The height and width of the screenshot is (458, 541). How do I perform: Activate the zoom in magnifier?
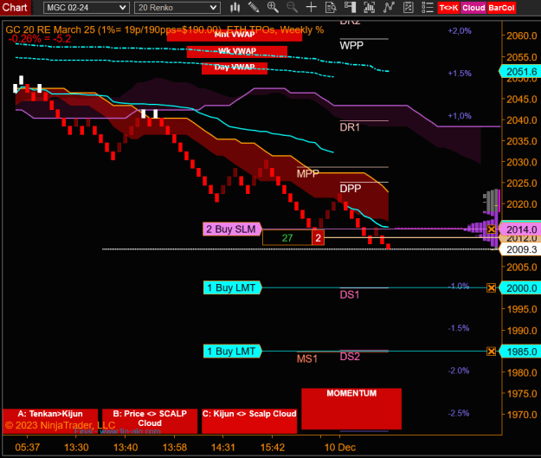(x=273, y=7)
